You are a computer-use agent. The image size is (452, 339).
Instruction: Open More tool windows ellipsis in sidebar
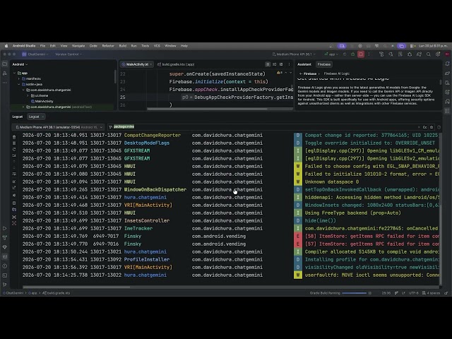click(5, 83)
